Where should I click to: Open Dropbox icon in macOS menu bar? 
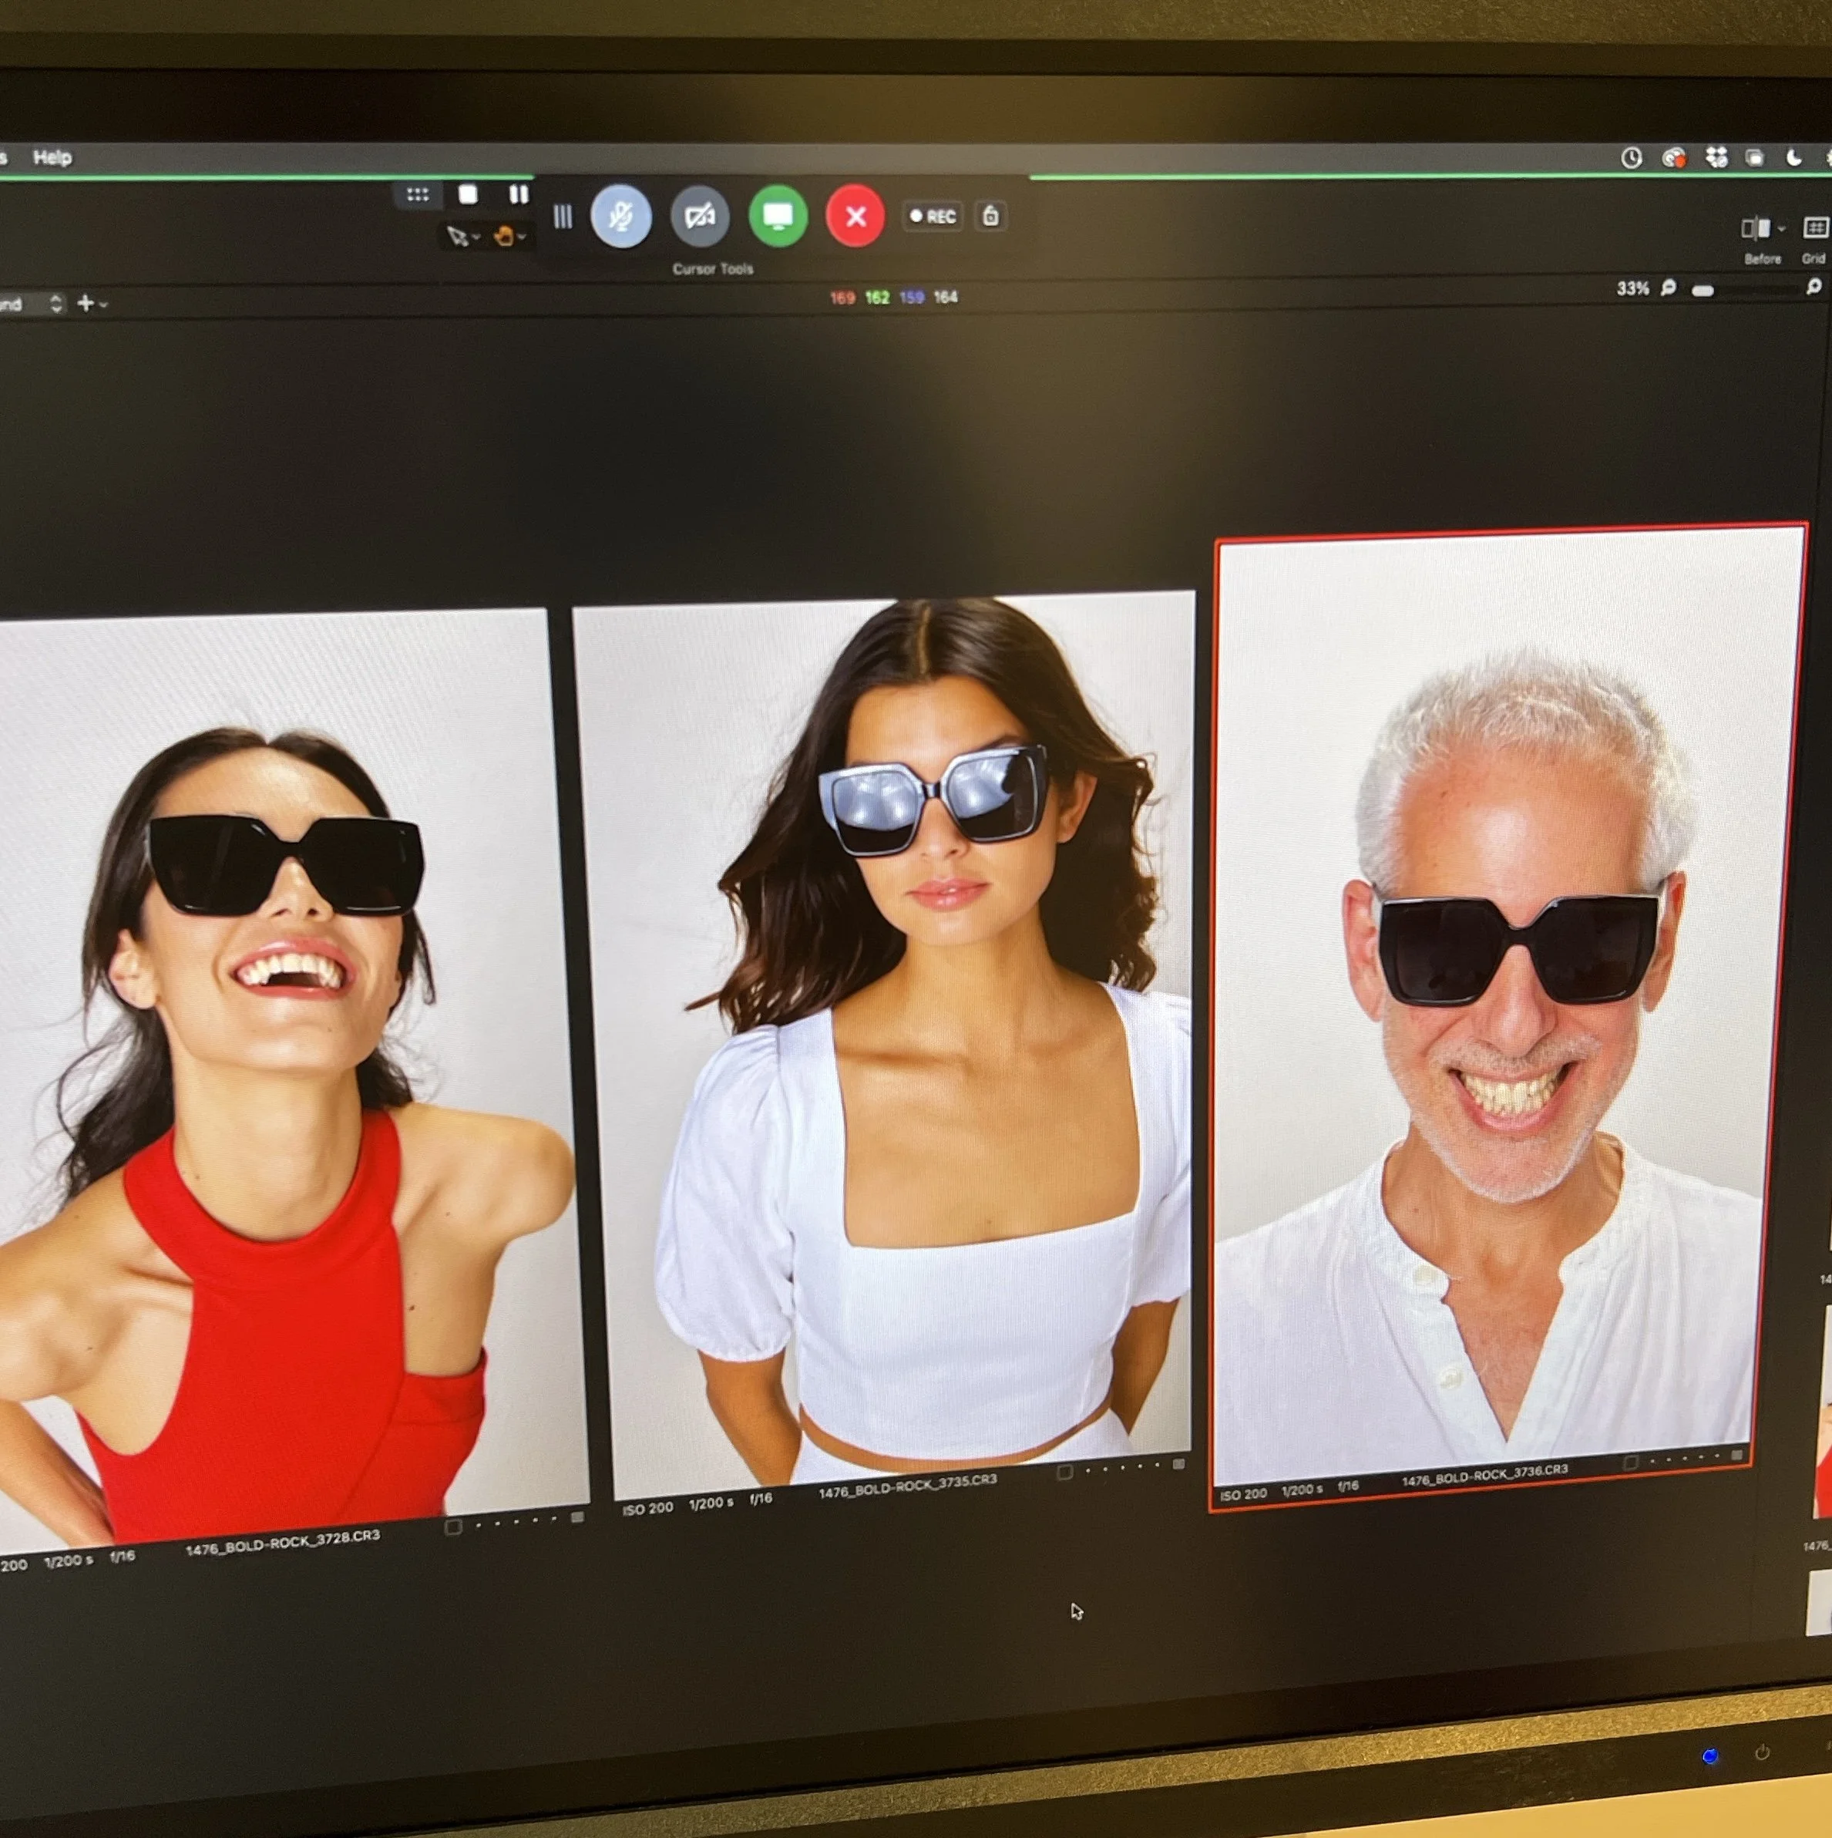[x=1716, y=157]
